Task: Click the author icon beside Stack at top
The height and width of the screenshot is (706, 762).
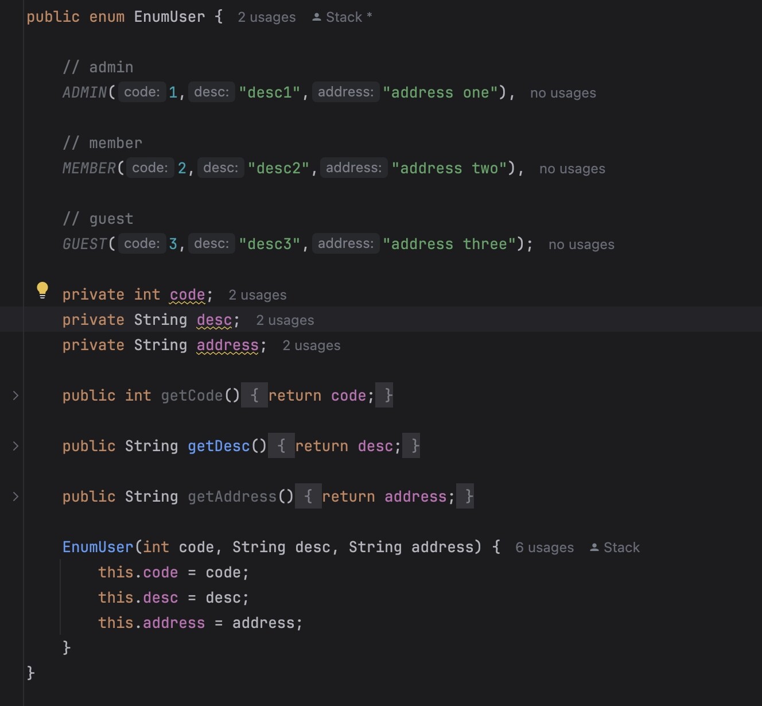Action: [x=316, y=17]
